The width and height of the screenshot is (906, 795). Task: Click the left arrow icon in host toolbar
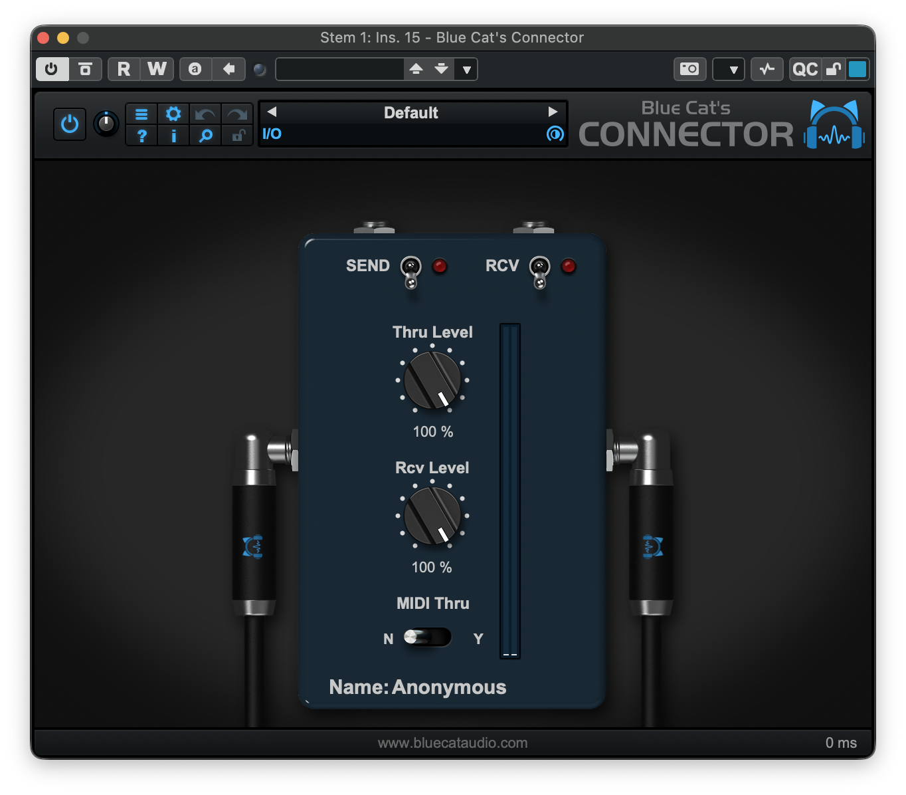coord(229,69)
